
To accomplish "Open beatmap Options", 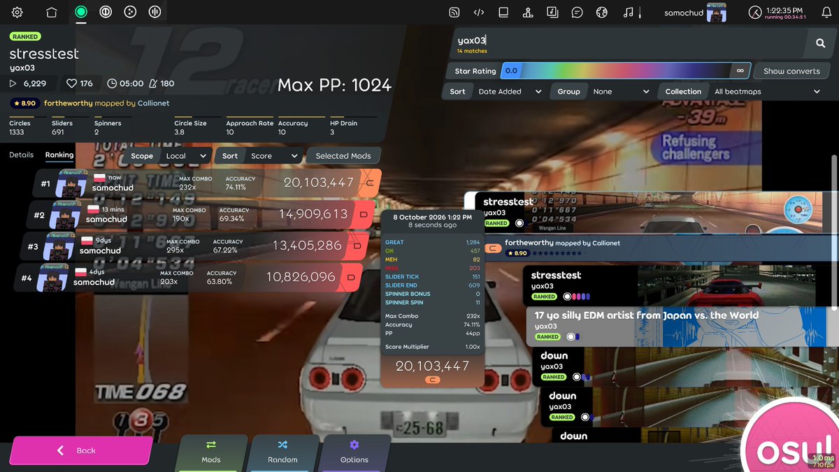I will [x=354, y=452].
